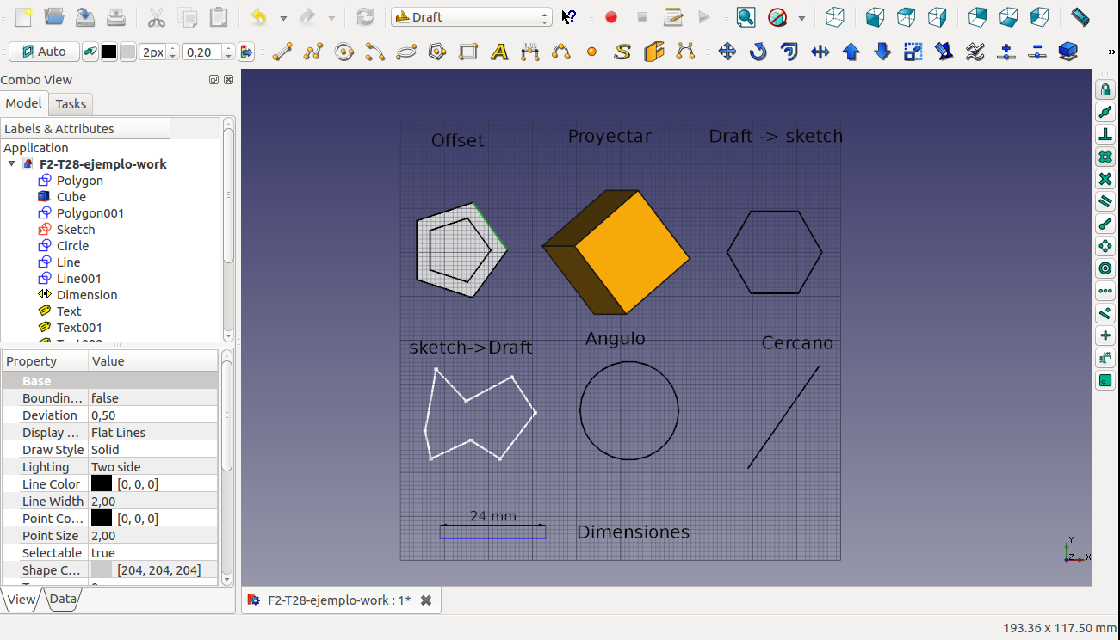Toggle snap to grid
Image resolution: width=1120 pixels, height=640 pixels.
point(1105,157)
